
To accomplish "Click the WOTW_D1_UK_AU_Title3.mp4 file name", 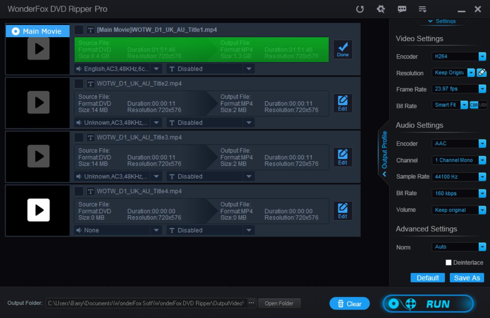I will 139,137.
